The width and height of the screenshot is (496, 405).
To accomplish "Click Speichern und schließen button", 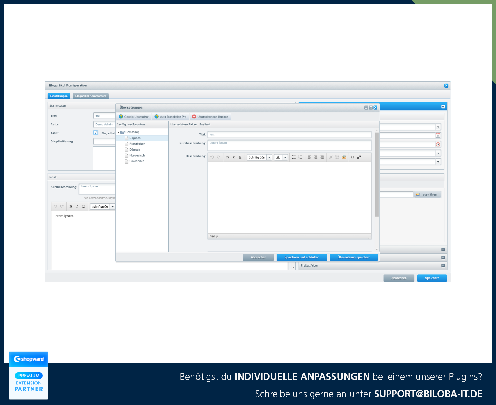I will 302,257.
